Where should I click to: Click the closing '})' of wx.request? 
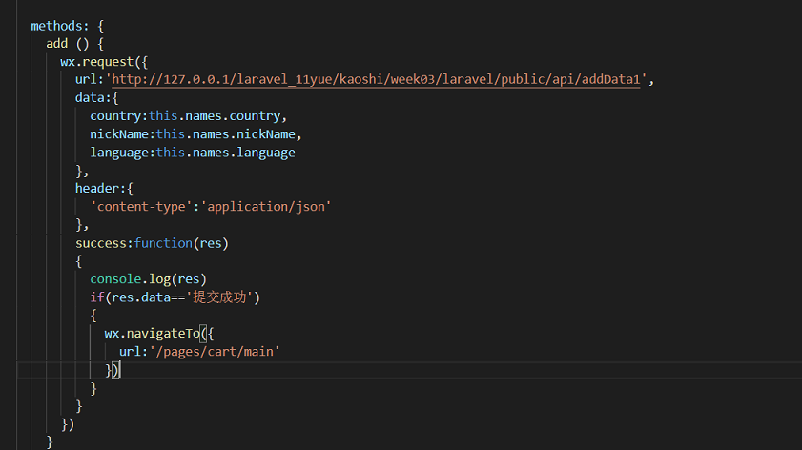click(x=68, y=424)
